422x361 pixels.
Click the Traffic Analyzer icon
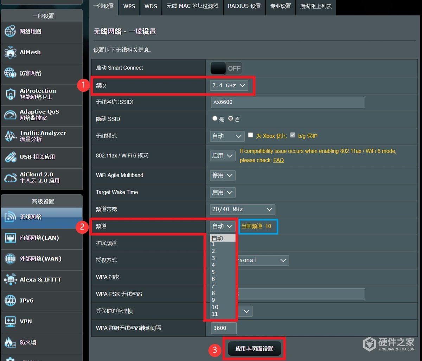(x=10, y=136)
